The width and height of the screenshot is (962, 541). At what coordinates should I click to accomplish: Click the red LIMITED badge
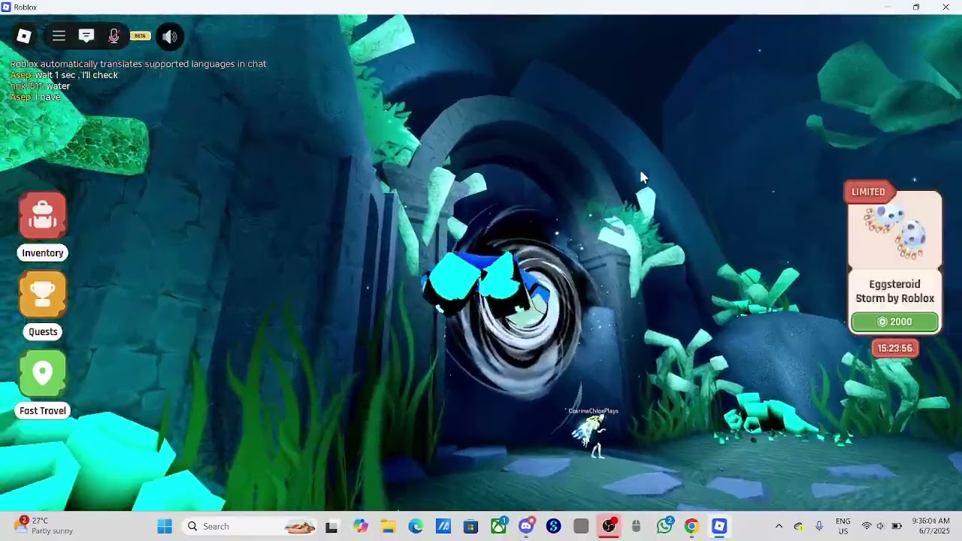pos(868,192)
